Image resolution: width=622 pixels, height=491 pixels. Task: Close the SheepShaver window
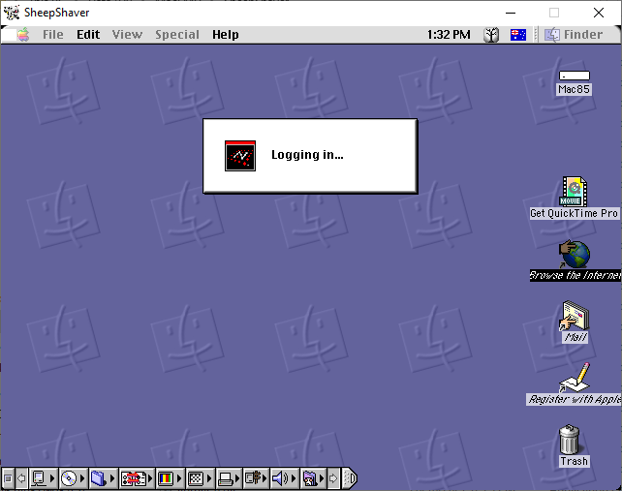pos(599,13)
